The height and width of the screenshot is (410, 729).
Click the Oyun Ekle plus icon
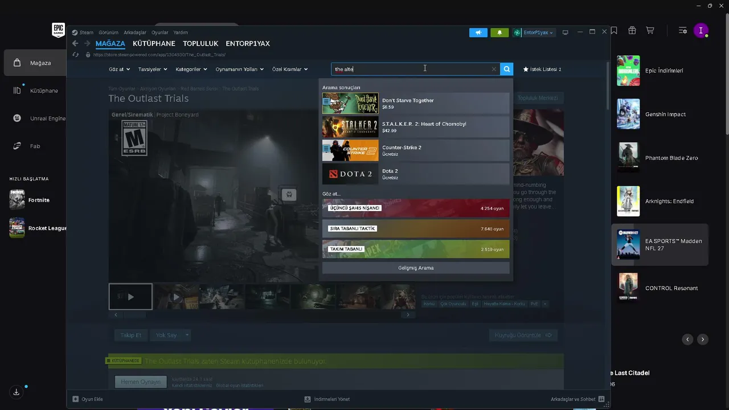pyautogui.click(x=75, y=399)
